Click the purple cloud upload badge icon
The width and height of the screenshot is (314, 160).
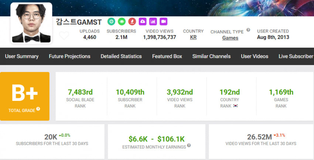(143, 21)
